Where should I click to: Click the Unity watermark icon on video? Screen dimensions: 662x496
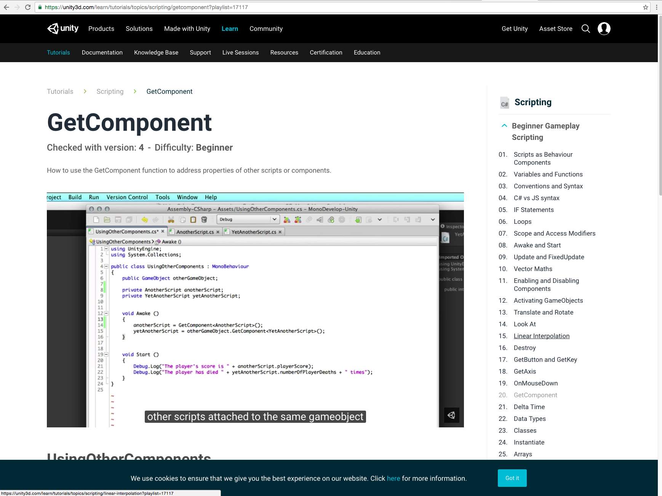coord(452,415)
